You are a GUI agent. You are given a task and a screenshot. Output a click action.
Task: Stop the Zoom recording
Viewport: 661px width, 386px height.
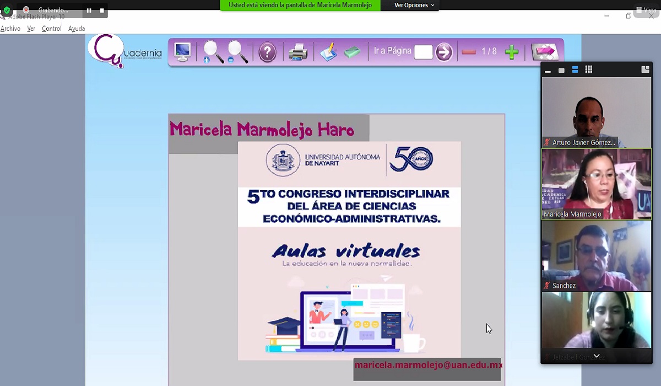click(x=102, y=10)
